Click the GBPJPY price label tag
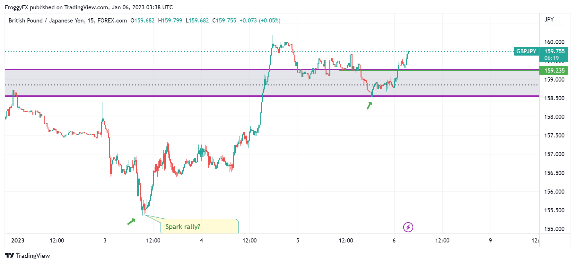 (x=526, y=51)
